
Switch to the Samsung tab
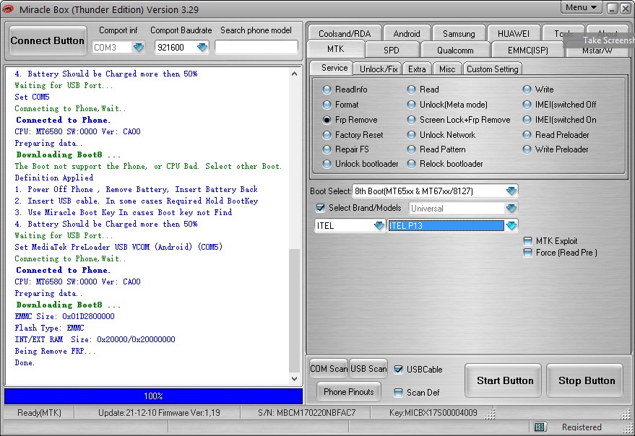click(x=459, y=34)
